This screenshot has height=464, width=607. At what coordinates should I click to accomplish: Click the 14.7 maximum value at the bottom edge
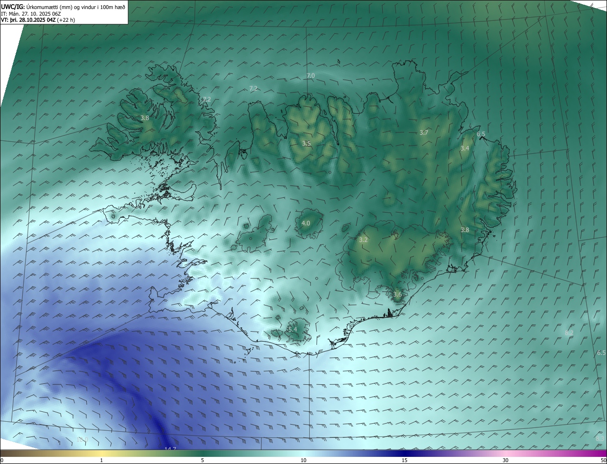tap(170, 449)
